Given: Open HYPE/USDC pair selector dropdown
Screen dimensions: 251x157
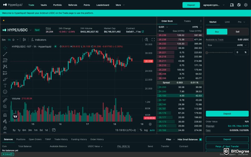Looking at the screenshot, I should (x=31, y=30).
